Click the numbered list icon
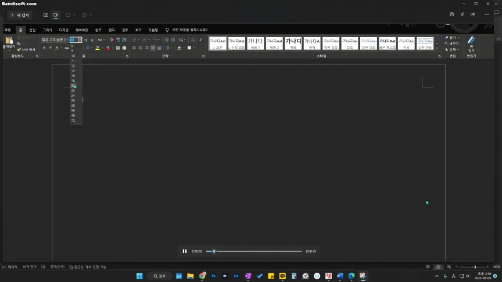 coord(145,39)
